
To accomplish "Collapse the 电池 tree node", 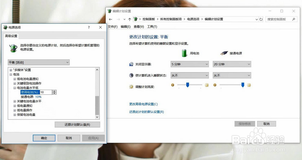I will coord(11,74).
